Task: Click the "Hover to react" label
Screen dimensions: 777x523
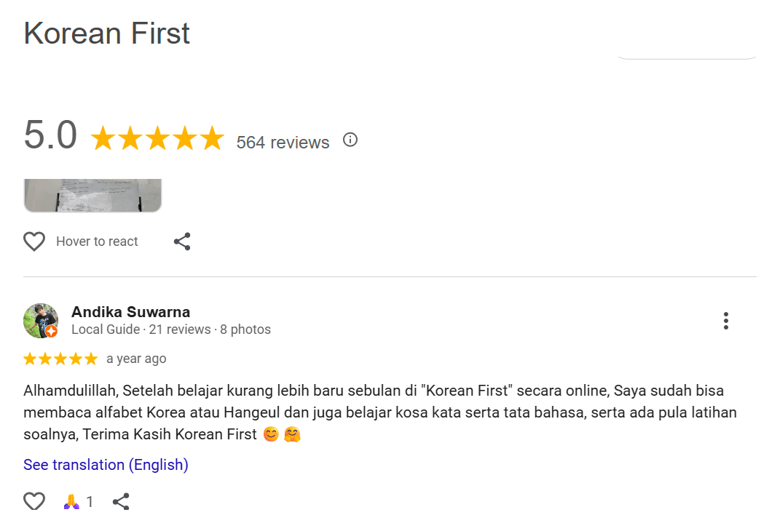Action: (97, 241)
